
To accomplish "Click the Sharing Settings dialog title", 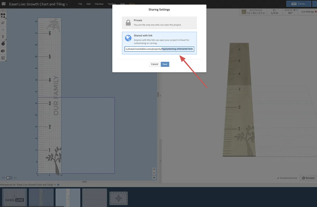I will point(159,10).
